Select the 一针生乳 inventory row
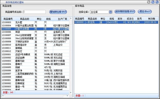This screenshot has width=160, height=99. tap(116, 22)
